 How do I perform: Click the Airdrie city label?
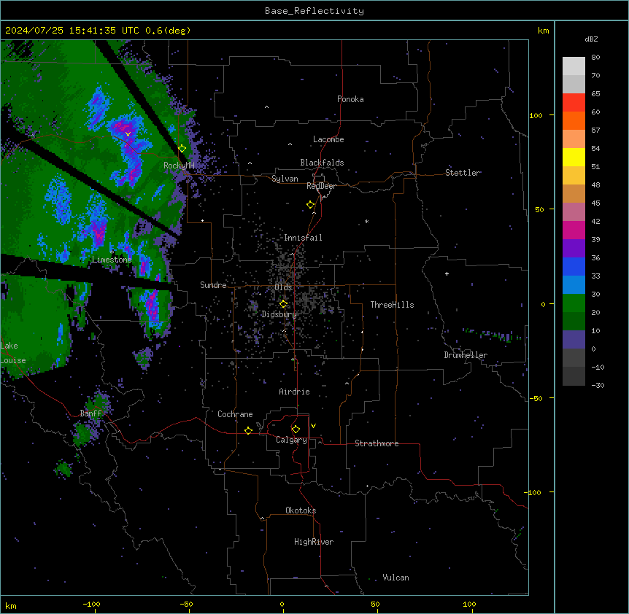(295, 392)
